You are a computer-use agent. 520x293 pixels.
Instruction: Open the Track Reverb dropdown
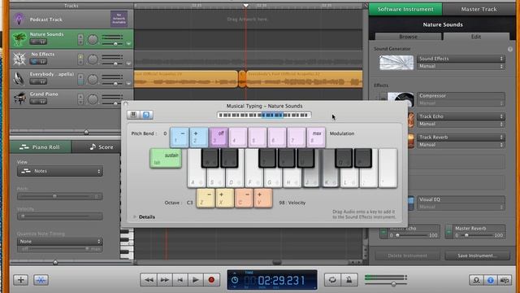(461, 138)
